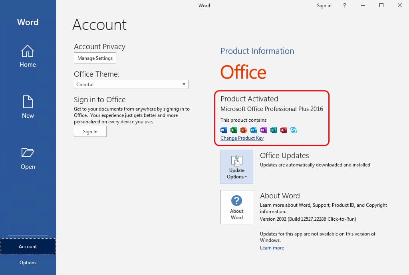The image size is (409, 275).
Task: Click the Access app icon under product contains
Action: [x=284, y=130]
